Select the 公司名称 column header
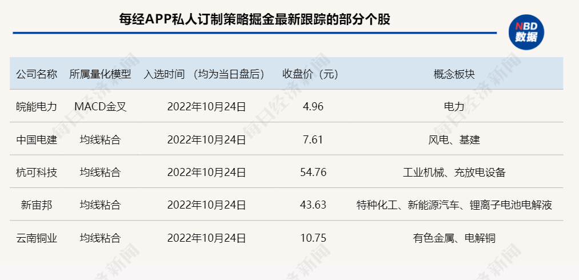The width and height of the screenshot is (579, 280). (x=37, y=74)
